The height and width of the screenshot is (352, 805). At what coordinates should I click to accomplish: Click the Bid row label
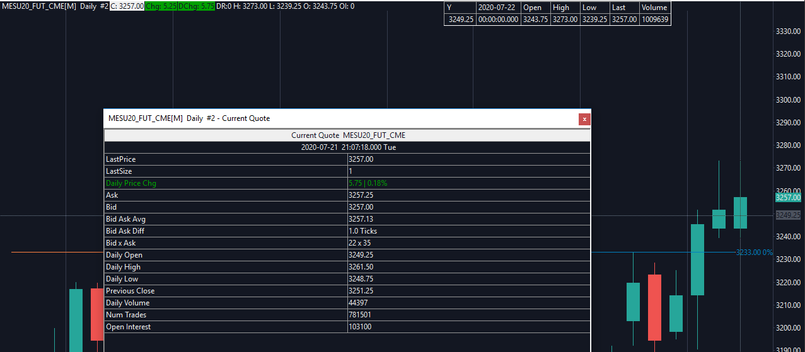pyautogui.click(x=226, y=207)
